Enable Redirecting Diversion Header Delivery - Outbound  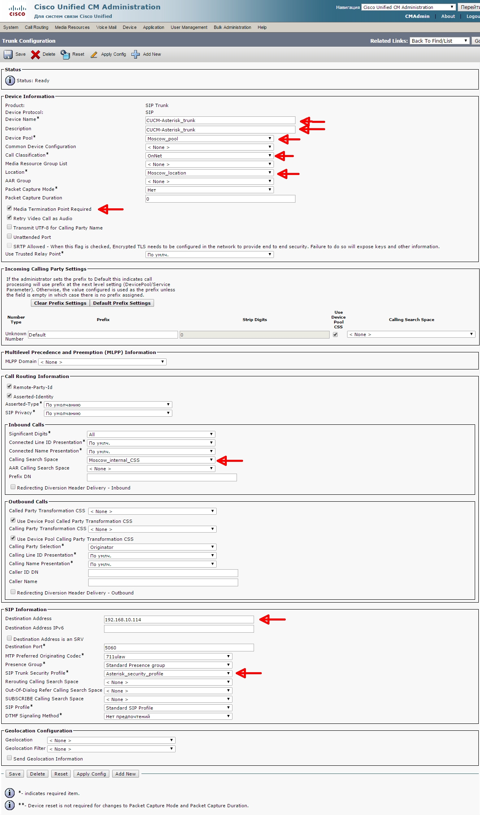coord(13,592)
